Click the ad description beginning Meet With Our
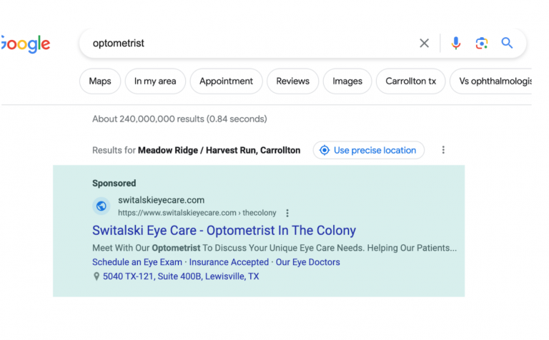This screenshot has width=549, height=340. click(x=274, y=248)
